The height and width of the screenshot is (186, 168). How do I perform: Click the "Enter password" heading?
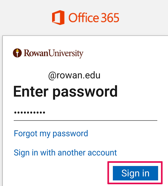65,92
